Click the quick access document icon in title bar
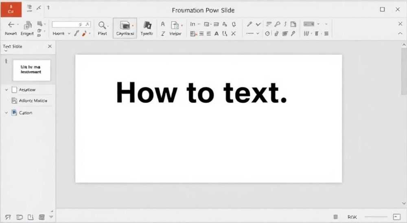This screenshot has width=407, height=223. click(x=29, y=8)
